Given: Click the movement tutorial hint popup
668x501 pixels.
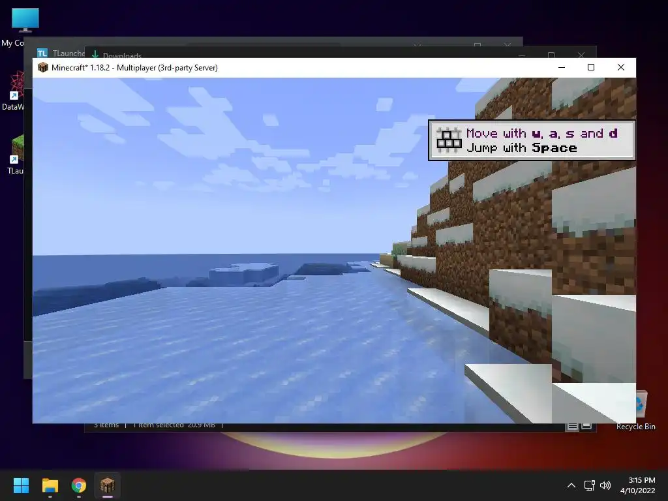Looking at the screenshot, I should tap(532, 140).
